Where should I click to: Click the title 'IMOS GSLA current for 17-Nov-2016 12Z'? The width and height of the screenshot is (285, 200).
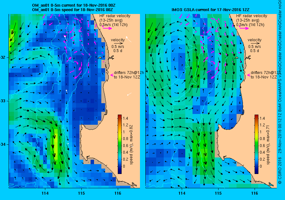pos(210,10)
